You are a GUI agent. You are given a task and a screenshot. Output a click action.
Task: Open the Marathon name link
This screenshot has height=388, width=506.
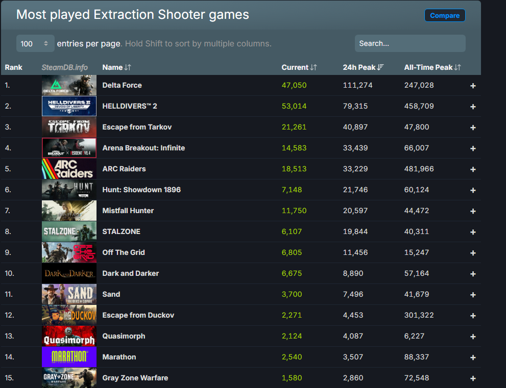click(x=119, y=357)
